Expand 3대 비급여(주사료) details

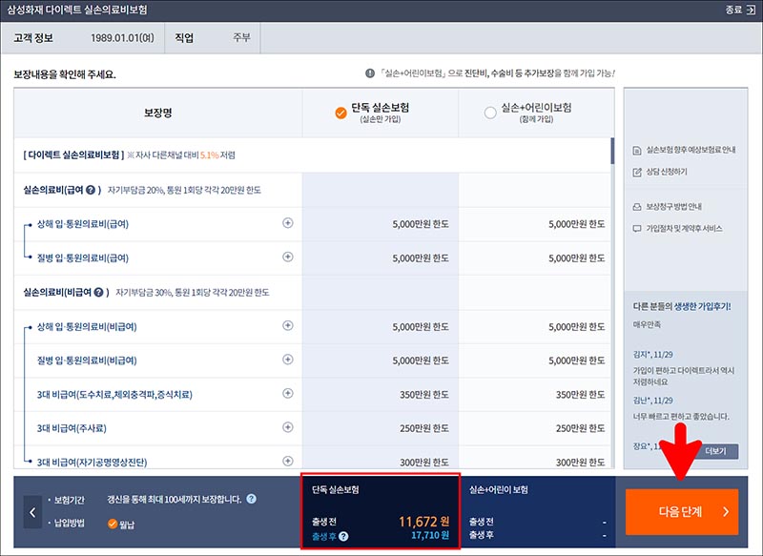pos(288,427)
